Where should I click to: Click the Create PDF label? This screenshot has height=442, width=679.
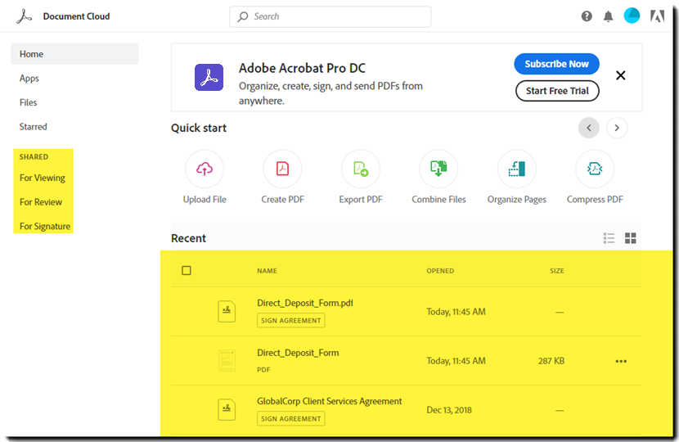pos(282,200)
